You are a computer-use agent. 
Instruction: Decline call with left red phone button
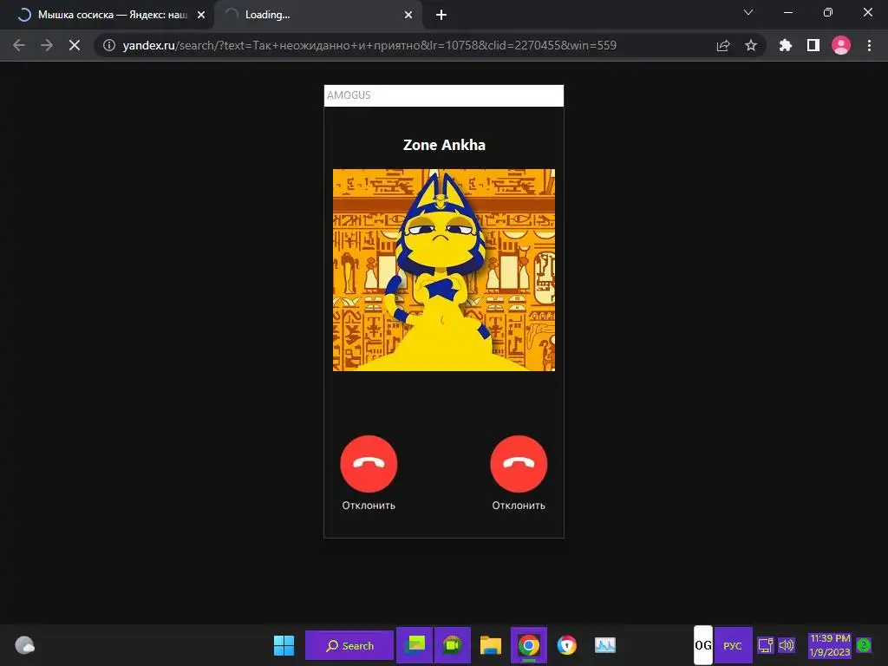tap(369, 464)
